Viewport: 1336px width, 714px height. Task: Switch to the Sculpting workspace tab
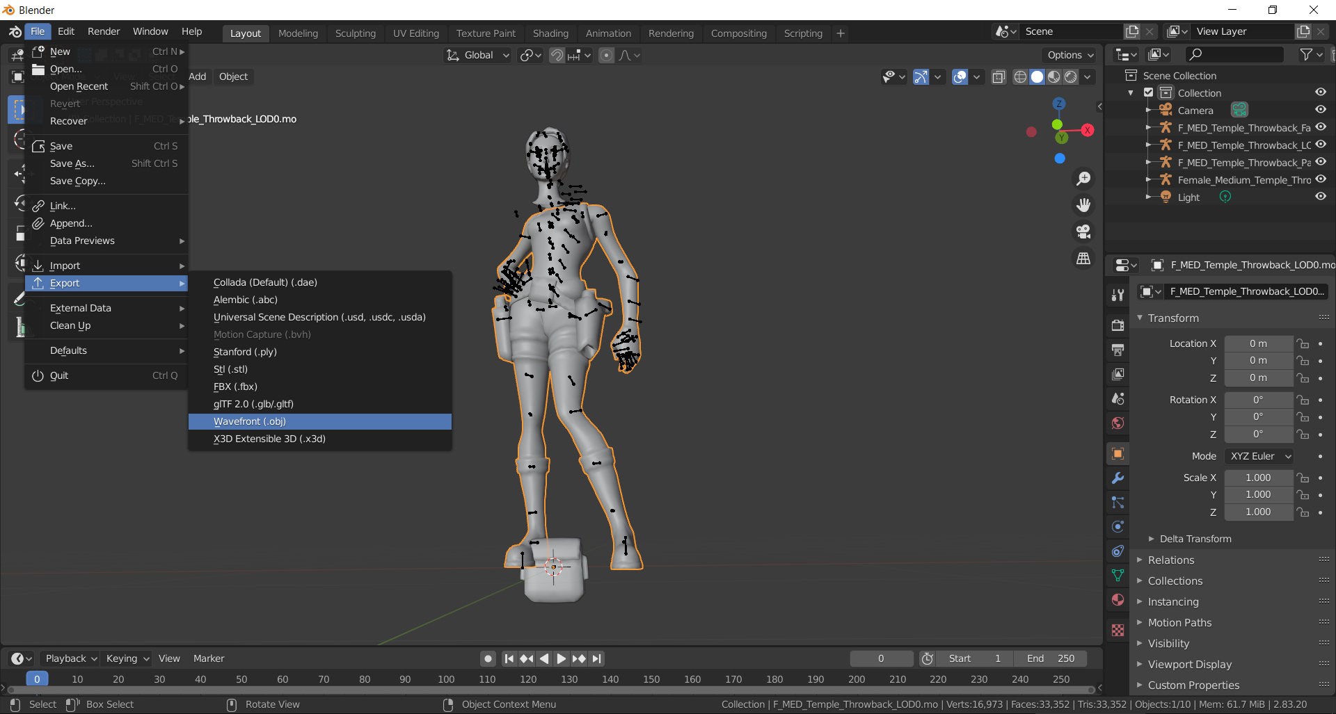click(355, 33)
